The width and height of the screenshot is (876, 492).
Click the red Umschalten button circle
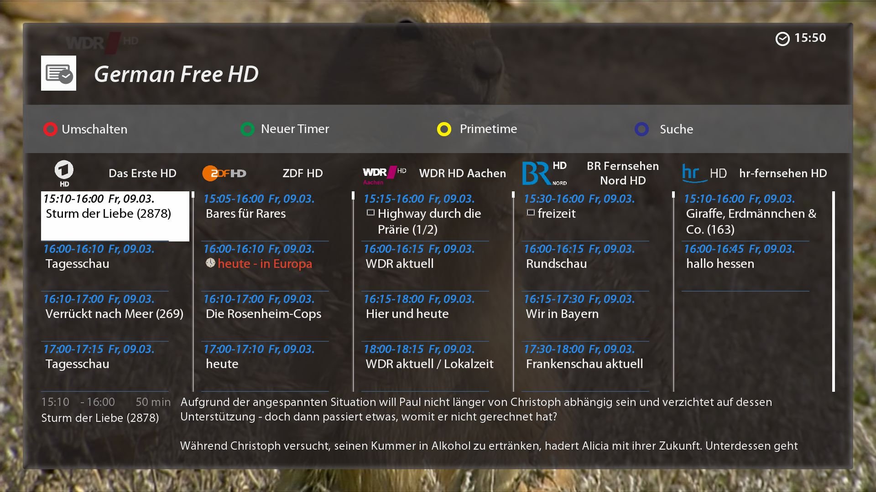(50, 129)
